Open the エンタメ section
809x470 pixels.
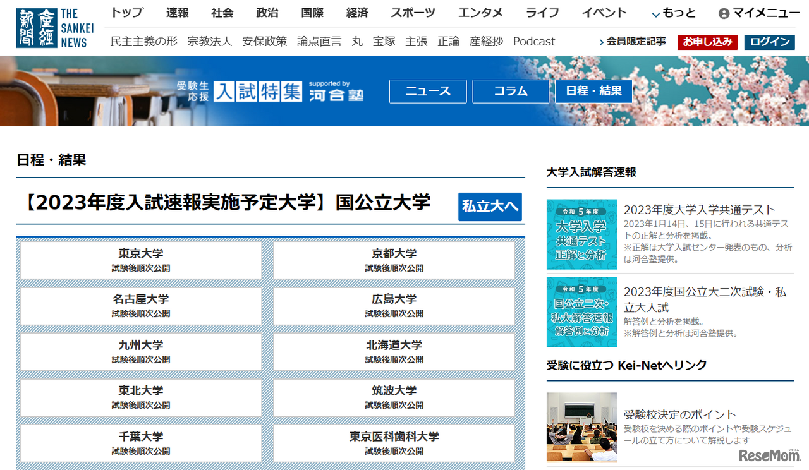pos(480,12)
